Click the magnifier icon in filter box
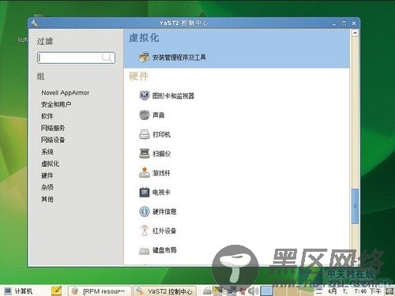 click(107, 58)
